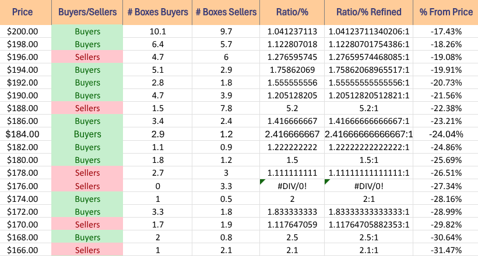Click the -17.43% cell in first row
The image size is (478, 256).
coord(445,31)
